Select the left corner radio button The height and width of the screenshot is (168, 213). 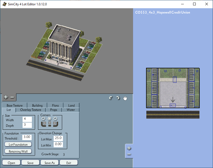(43, 119)
